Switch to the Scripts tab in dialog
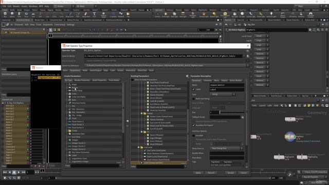 pos(120,70)
